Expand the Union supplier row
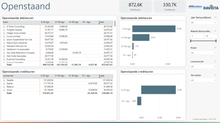Image resolution: width=220 pixels, height=123 pixels. click(x=4, y=90)
